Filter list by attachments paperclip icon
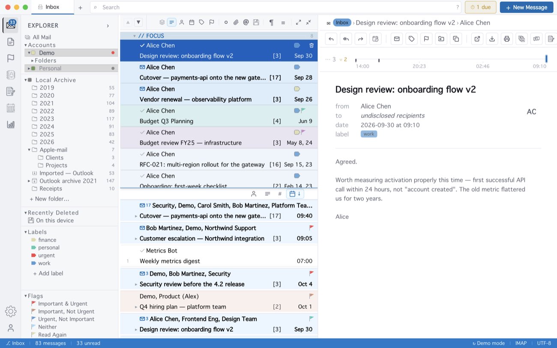Screen dimensions: 557x348 point(236,22)
